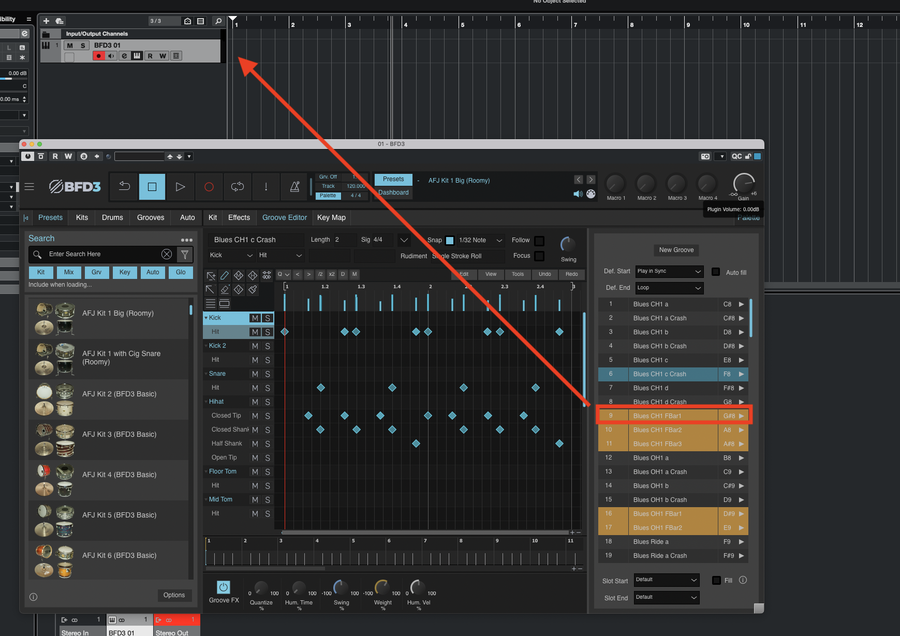Click the clear search X icon

167,254
